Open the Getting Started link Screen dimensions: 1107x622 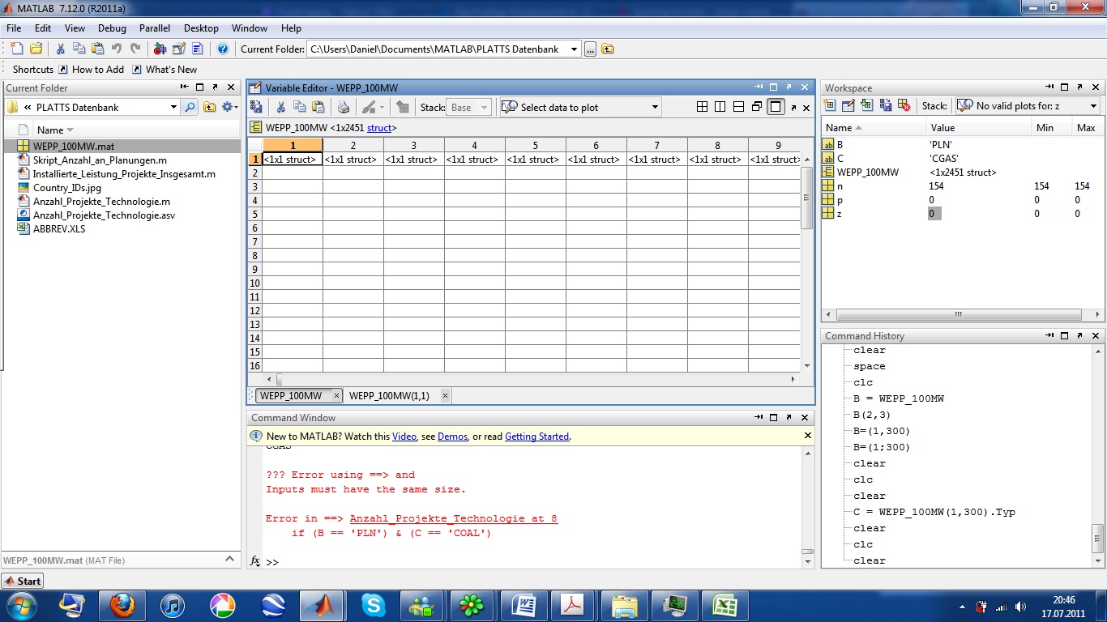[x=536, y=437]
